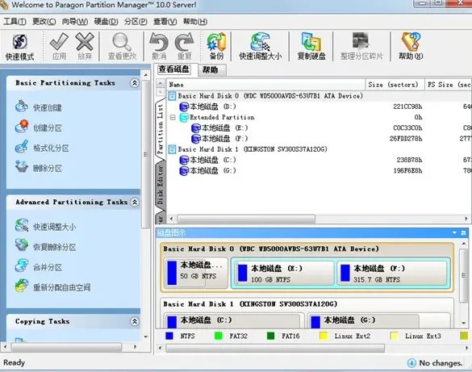Detach the 磁盘图示 panel with its window icon

[x=463, y=232]
